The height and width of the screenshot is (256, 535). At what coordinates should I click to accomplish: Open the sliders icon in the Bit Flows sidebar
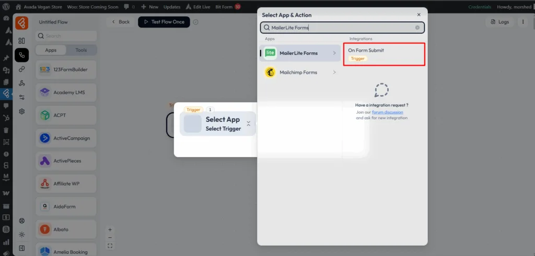click(22, 97)
